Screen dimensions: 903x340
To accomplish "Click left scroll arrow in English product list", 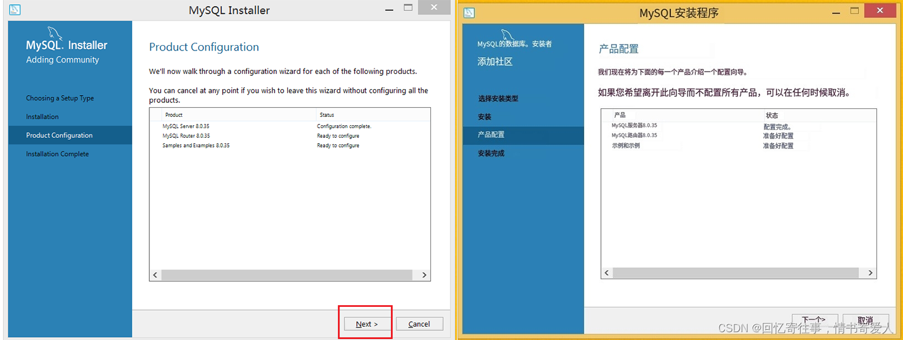I will tap(155, 274).
